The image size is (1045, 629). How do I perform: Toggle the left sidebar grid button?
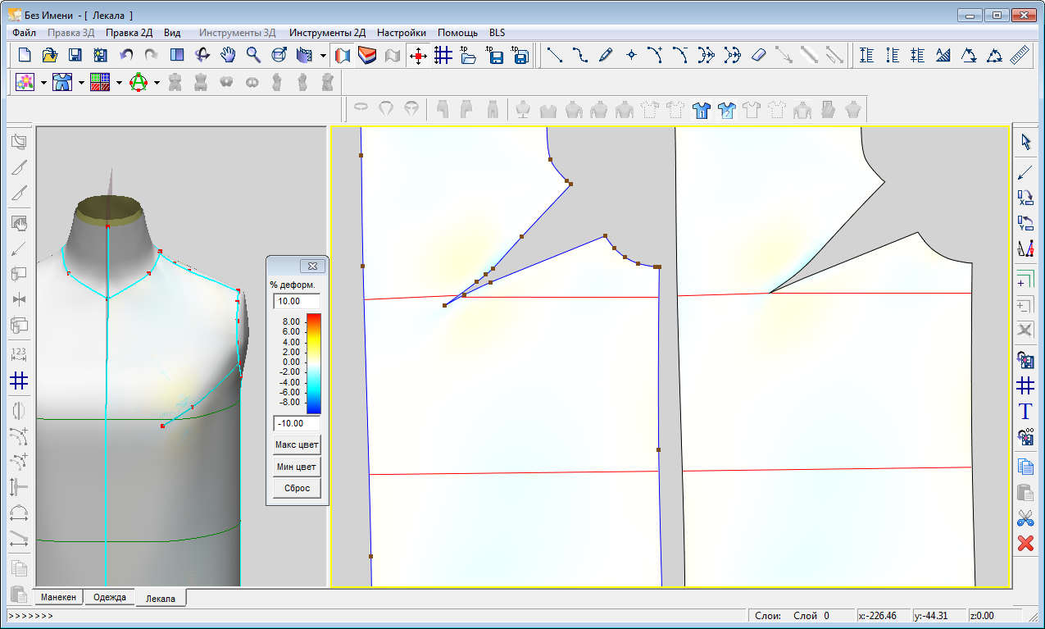point(20,381)
